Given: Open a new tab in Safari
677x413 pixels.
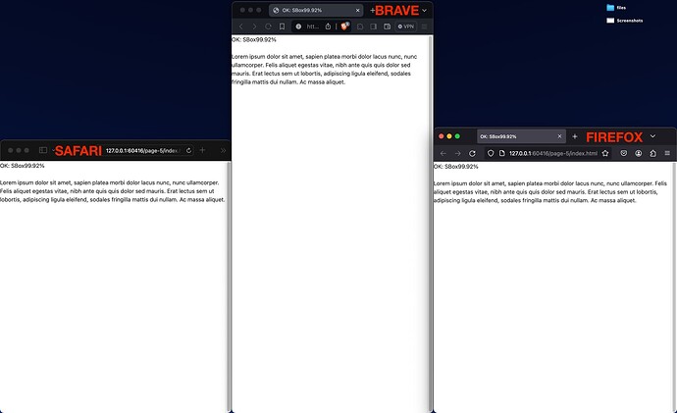Looking at the screenshot, I should click(202, 150).
